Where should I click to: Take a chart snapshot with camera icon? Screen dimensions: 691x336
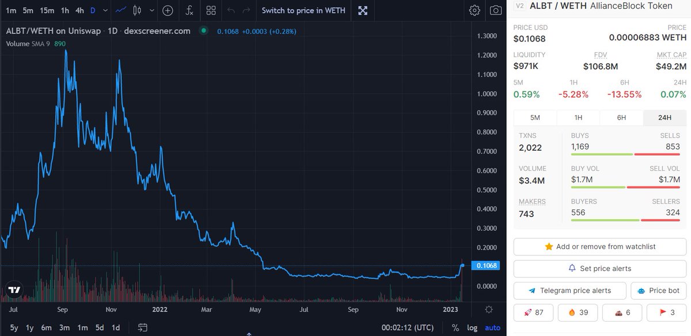[496, 10]
